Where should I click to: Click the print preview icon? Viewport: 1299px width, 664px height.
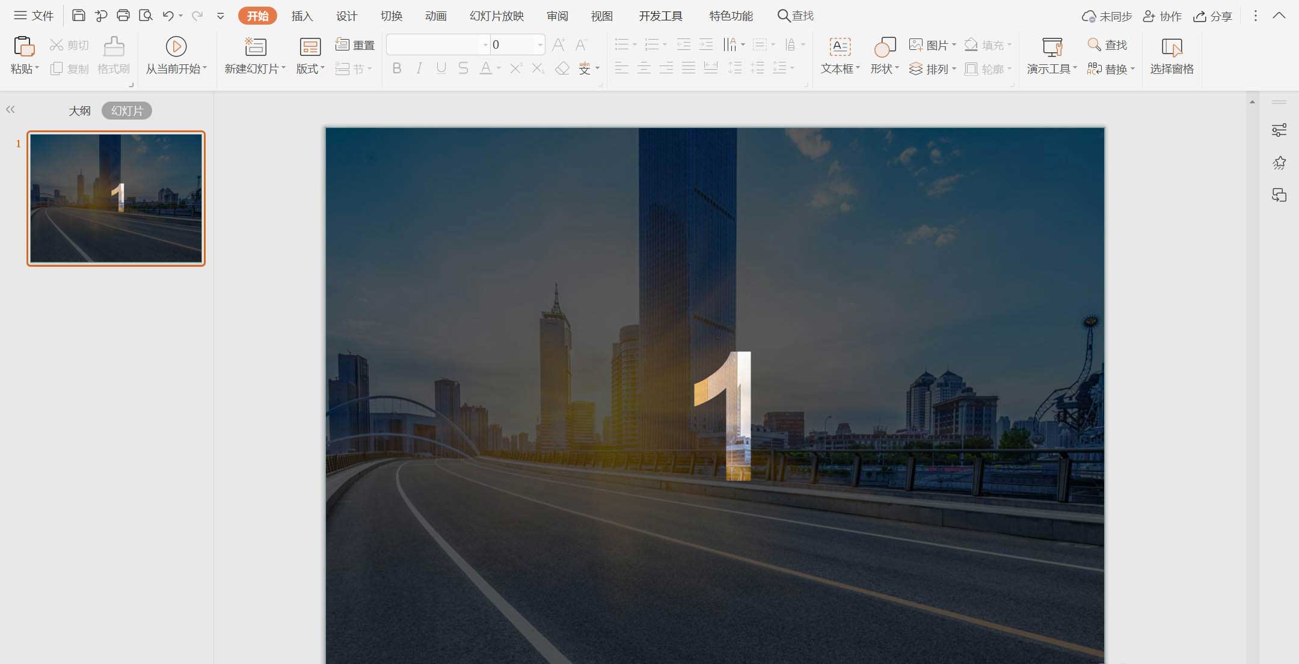pyautogui.click(x=146, y=16)
